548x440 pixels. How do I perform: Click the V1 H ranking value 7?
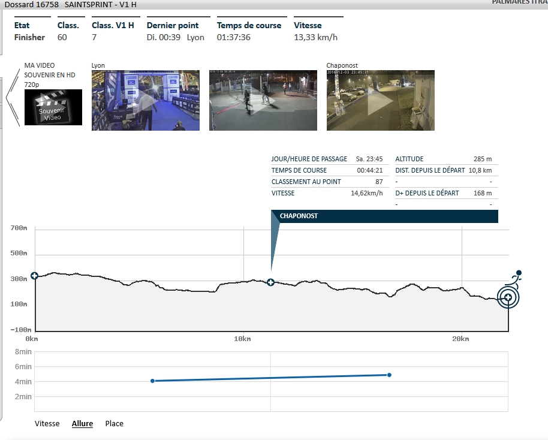click(94, 37)
